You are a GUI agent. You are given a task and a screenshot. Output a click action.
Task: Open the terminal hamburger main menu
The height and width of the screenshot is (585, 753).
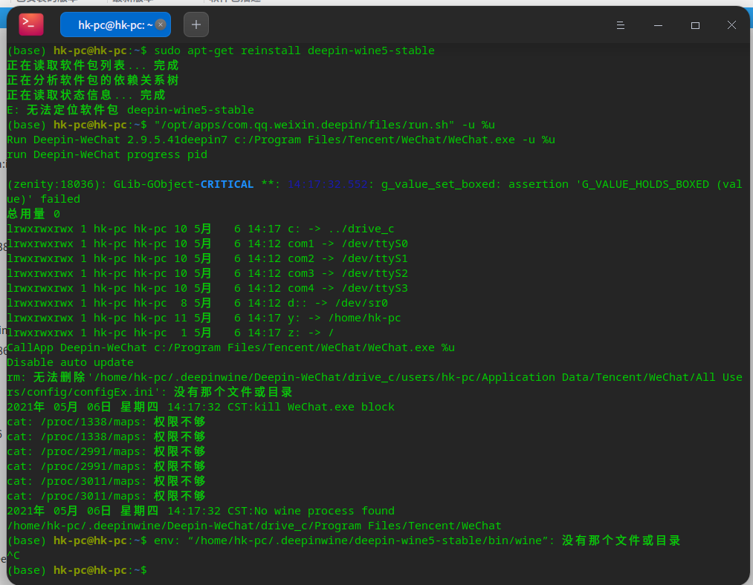tap(621, 25)
